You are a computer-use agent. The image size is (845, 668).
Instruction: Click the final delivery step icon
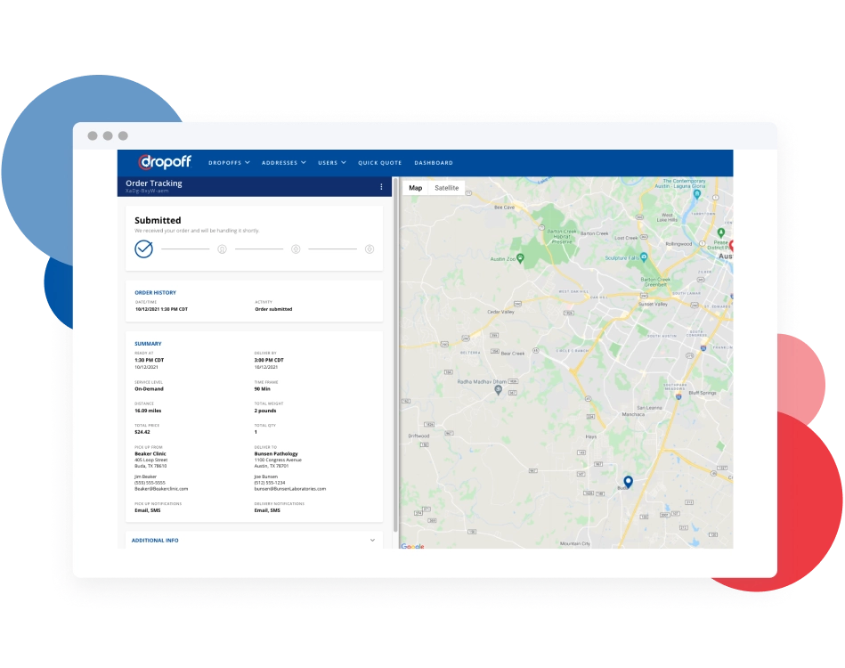[370, 249]
